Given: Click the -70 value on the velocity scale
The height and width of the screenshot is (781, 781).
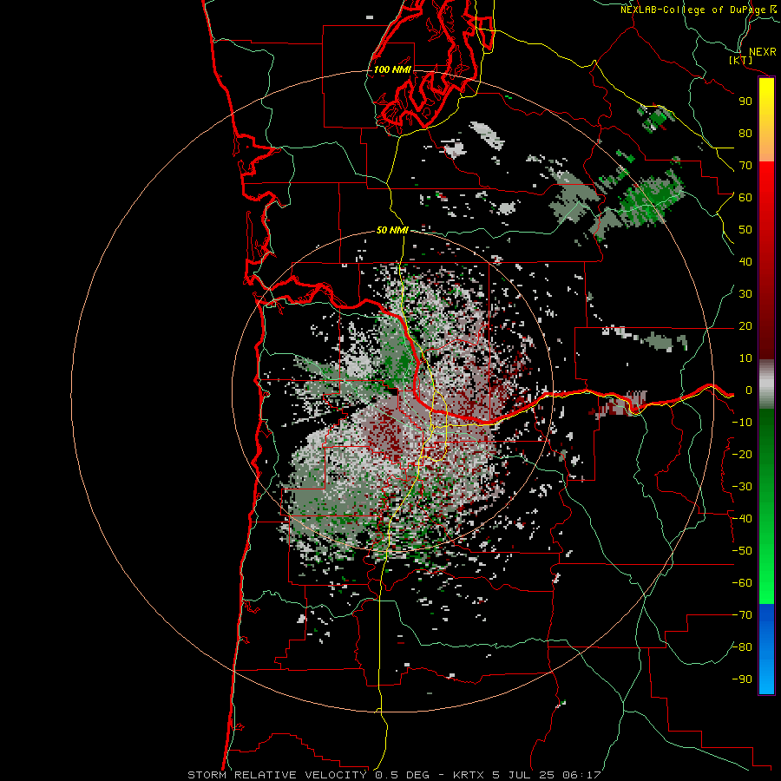Looking at the screenshot, I should pyautogui.click(x=742, y=615).
